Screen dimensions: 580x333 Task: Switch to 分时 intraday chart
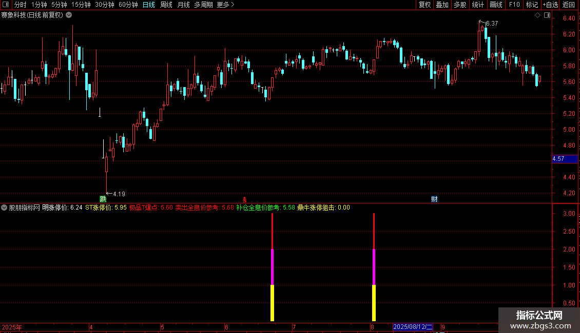click(x=20, y=5)
